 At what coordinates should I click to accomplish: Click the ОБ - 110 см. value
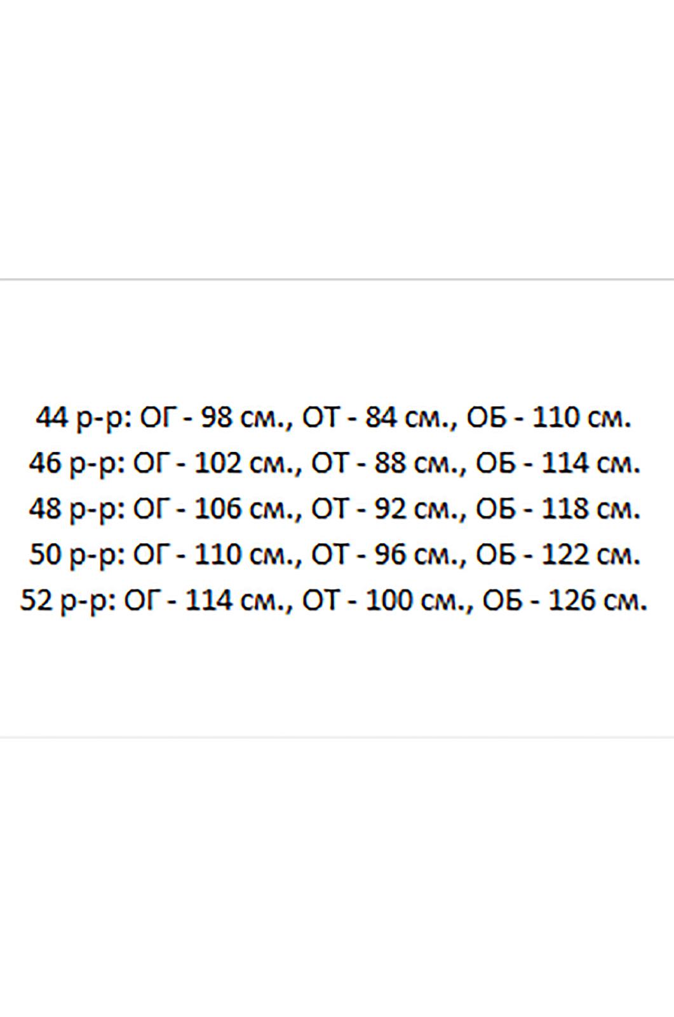click(549, 418)
